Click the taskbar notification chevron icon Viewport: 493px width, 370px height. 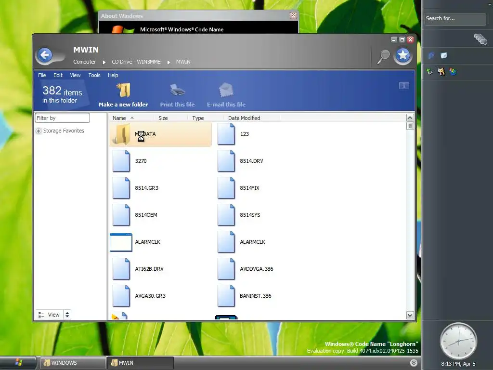coord(414,363)
